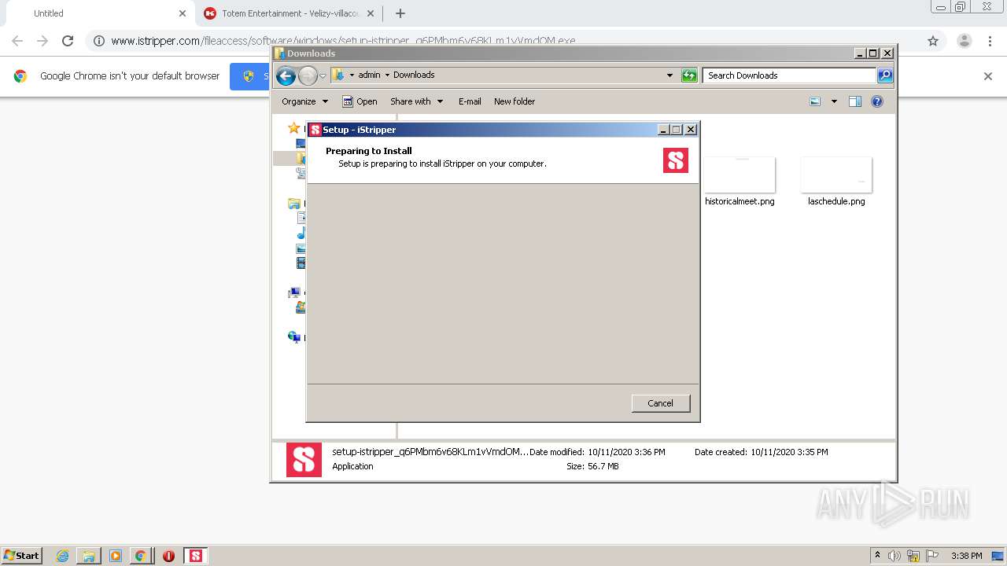Image resolution: width=1007 pixels, height=566 pixels.
Task: Click the laschedule.png file name
Action: tap(836, 201)
